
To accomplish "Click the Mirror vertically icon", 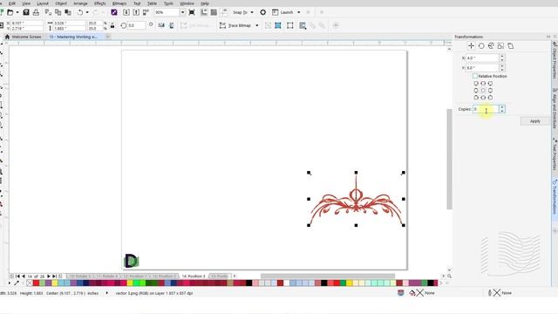I will (x=172, y=25).
